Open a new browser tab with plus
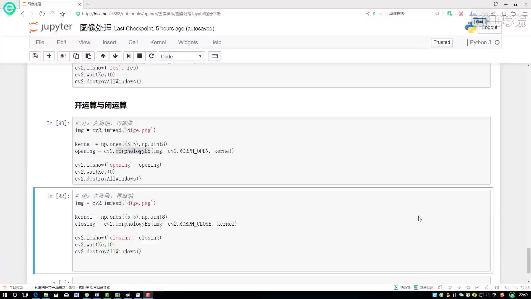531x299 pixels. (x=88, y=4)
